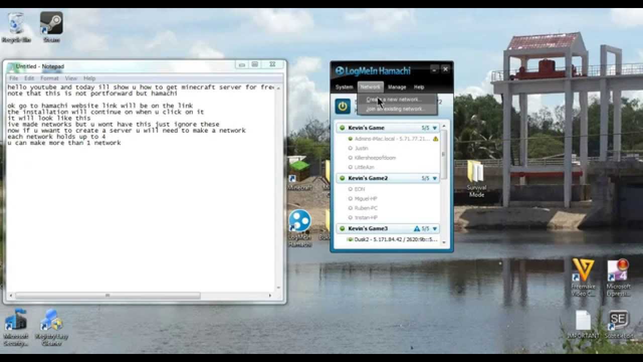Select Kevin's Game2 network header
The width and height of the screenshot is (643, 362).
coord(387,178)
